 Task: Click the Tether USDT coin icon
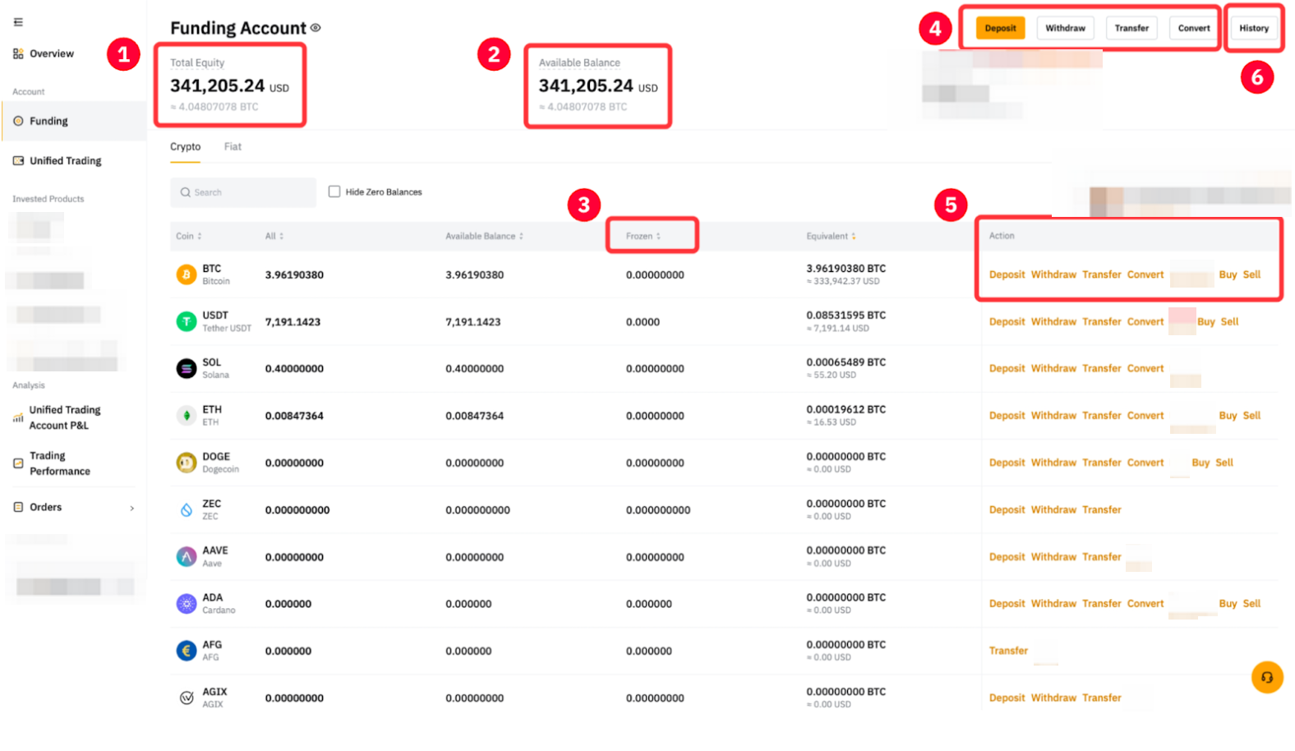(187, 321)
